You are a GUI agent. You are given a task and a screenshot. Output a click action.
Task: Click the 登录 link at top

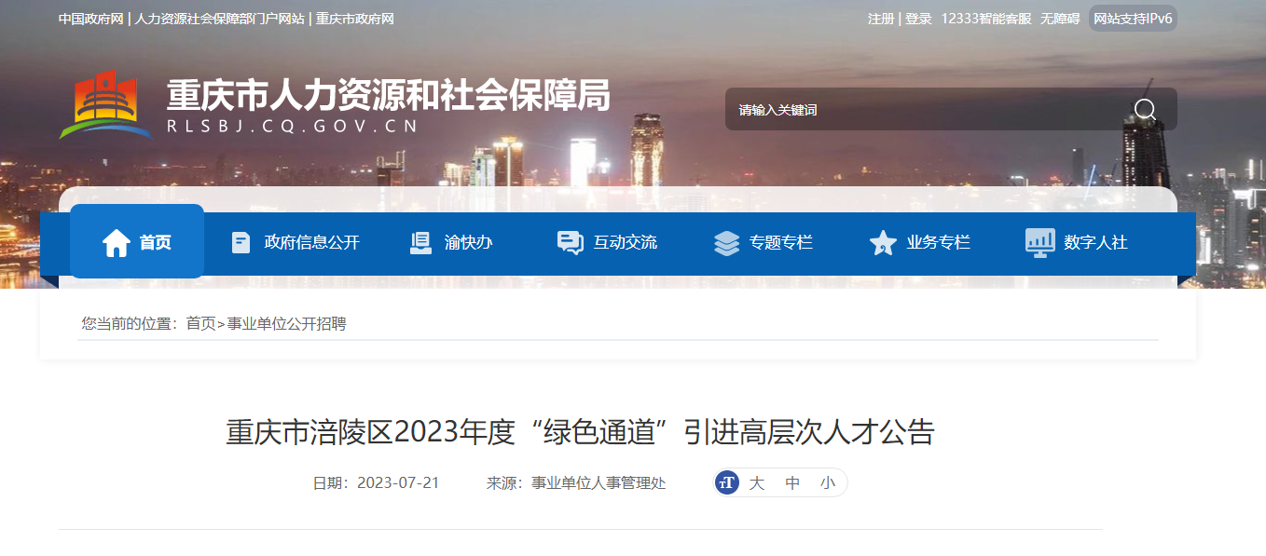pos(918,19)
